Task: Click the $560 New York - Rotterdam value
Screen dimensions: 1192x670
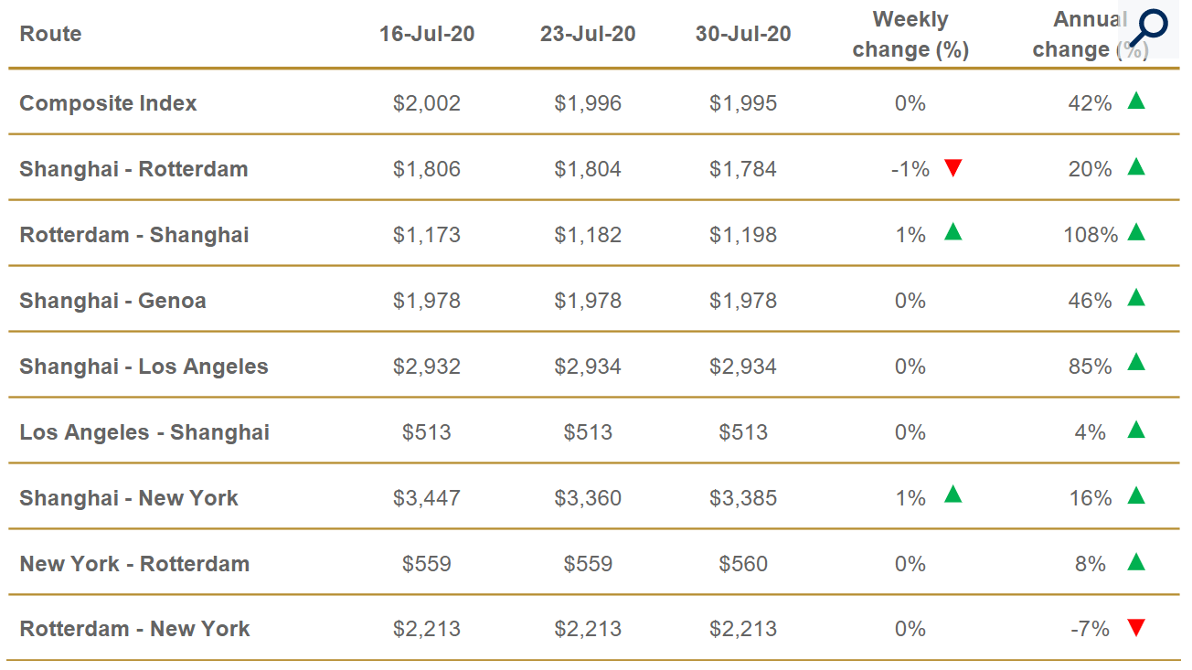Action: (743, 564)
